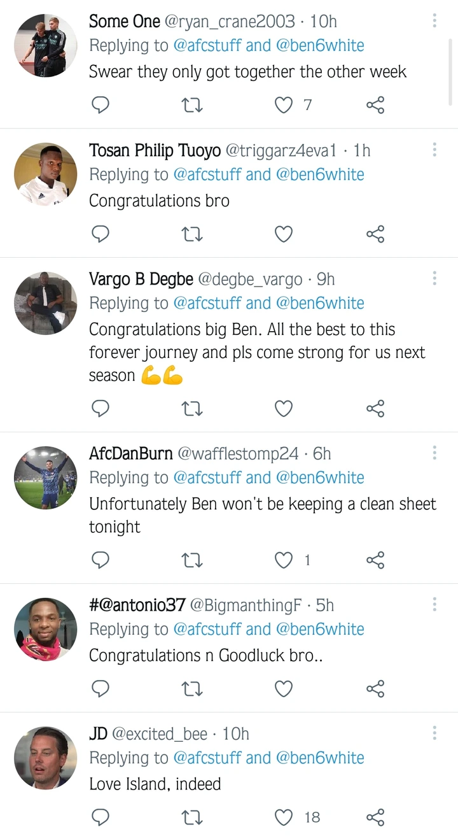Open #@antonio37's avatar
Viewport: 458px width, 836px height.
pos(45,629)
